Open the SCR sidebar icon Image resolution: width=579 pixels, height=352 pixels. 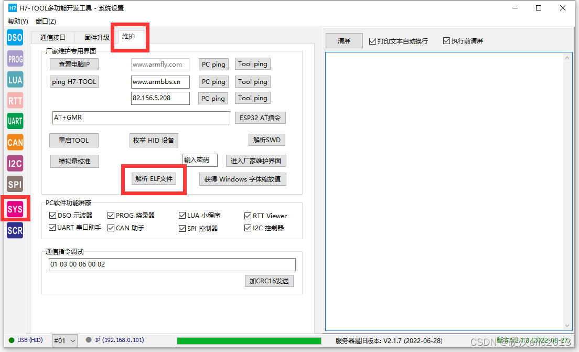click(15, 230)
